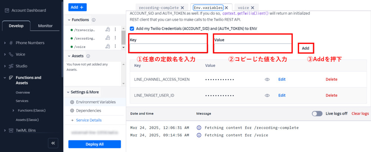The height and width of the screenshot is (152, 371).
Task: Select the Env.variables tab
Action: click(x=208, y=8)
